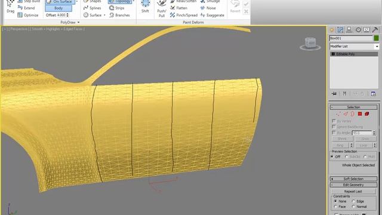Select Edge sub-object level
This screenshot has height=215, width=382.
coord(346,114)
